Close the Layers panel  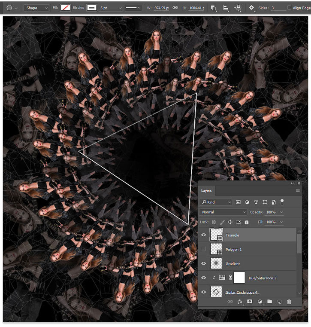[x=299, y=183]
